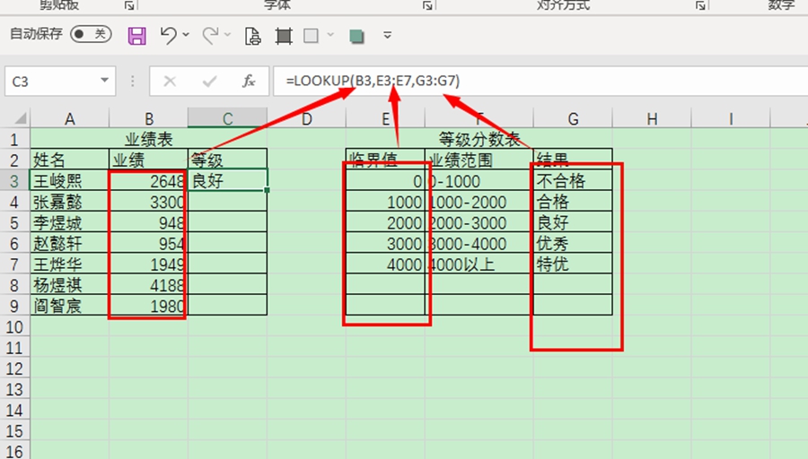Click cell with name 杨煜祺
This screenshot has height=459, width=808.
click(69, 284)
